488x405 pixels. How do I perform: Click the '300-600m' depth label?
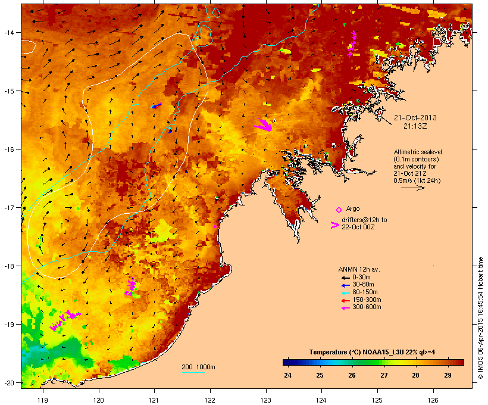[367, 307]
